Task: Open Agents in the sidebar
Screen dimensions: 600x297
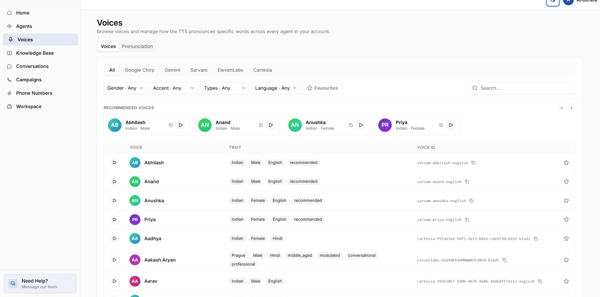Action: (40, 26)
